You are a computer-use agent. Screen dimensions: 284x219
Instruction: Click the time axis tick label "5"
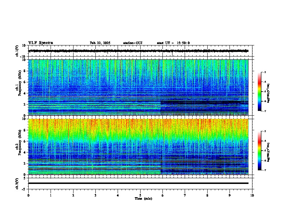[x=140, y=195]
